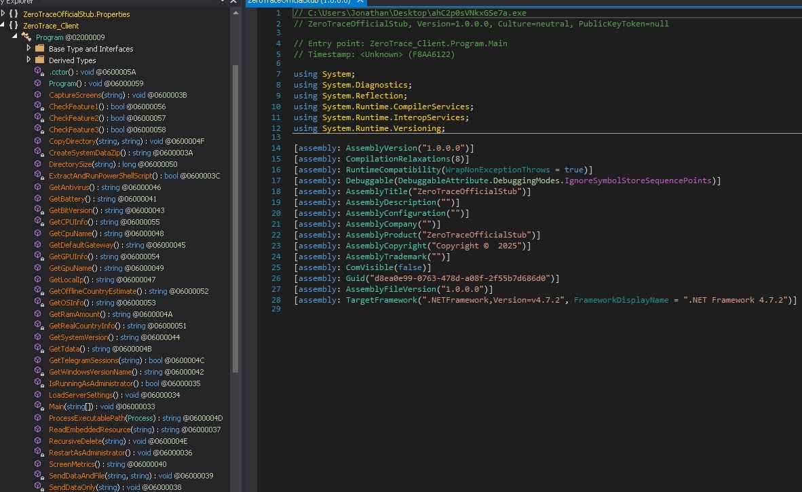
Task: Click the Assembly Explorer scrollbar thumb
Action: [x=235, y=219]
